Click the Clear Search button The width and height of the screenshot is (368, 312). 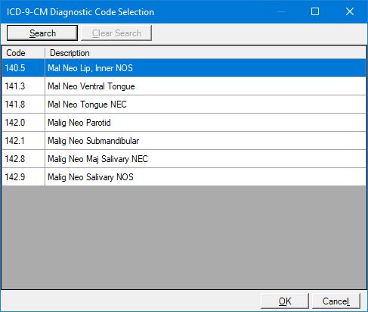116,33
